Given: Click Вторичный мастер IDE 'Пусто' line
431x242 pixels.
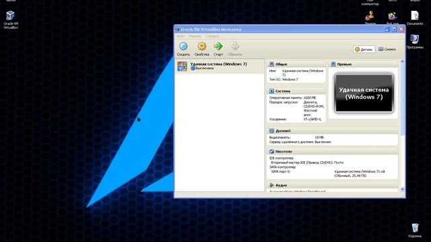Looking at the screenshot, I should [307, 163].
